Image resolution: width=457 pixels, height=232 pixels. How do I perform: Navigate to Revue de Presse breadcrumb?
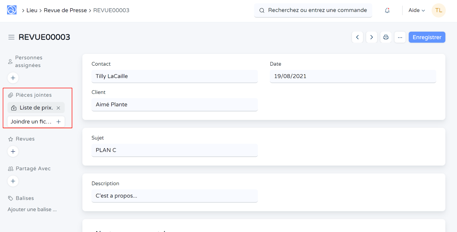pyautogui.click(x=65, y=10)
